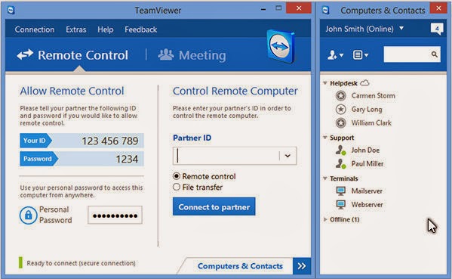Image resolution: width=452 pixels, height=279 pixels.
Task: Click the Computers & Contacts bottom button
Action: click(240, 266)
